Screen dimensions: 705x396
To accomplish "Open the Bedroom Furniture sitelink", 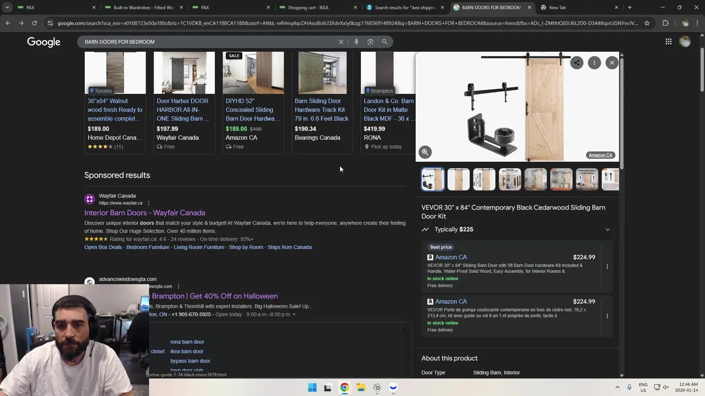I will 148,248.
